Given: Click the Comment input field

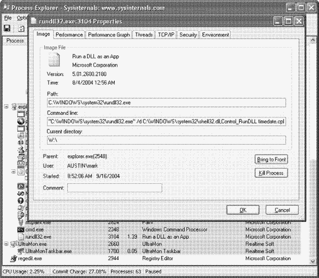Looking at the screenshot, I should (115, 188).
